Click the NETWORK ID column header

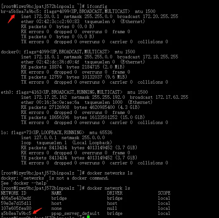click(14, 193)
